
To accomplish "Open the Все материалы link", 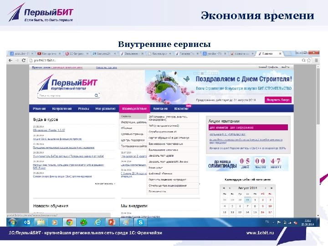I will point(105,184).
